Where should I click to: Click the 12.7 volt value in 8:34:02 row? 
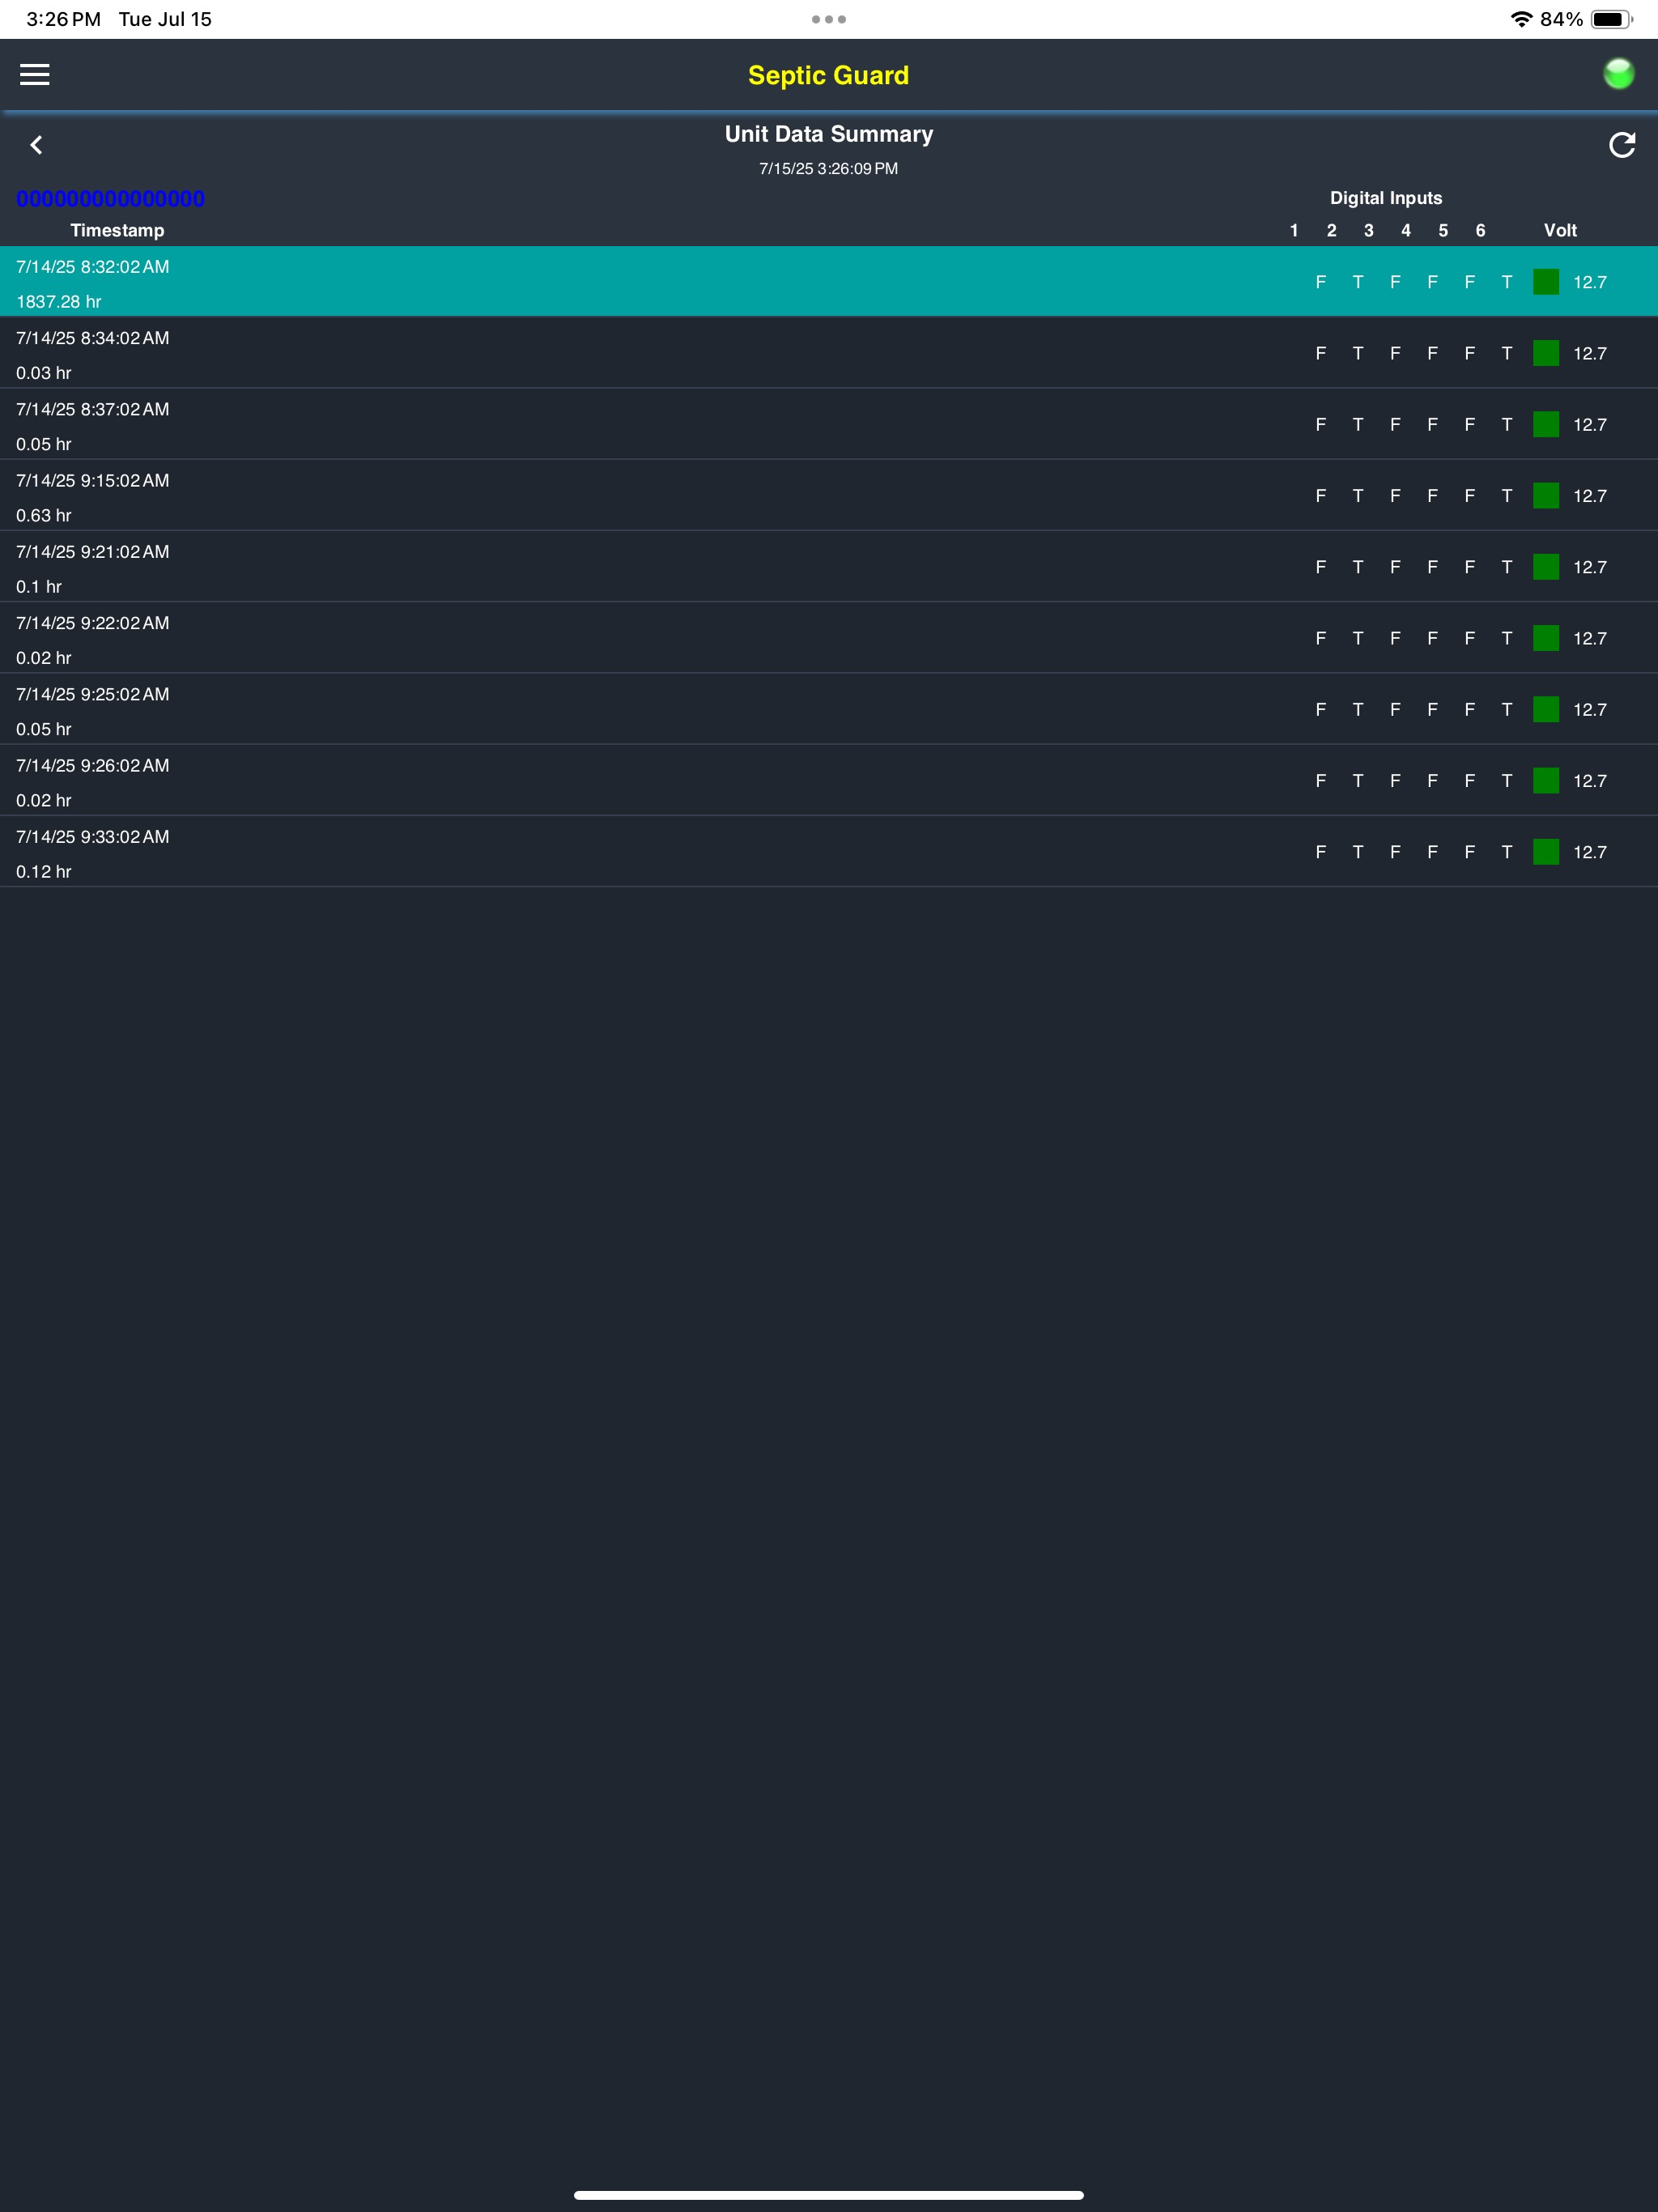[1590, 354]
